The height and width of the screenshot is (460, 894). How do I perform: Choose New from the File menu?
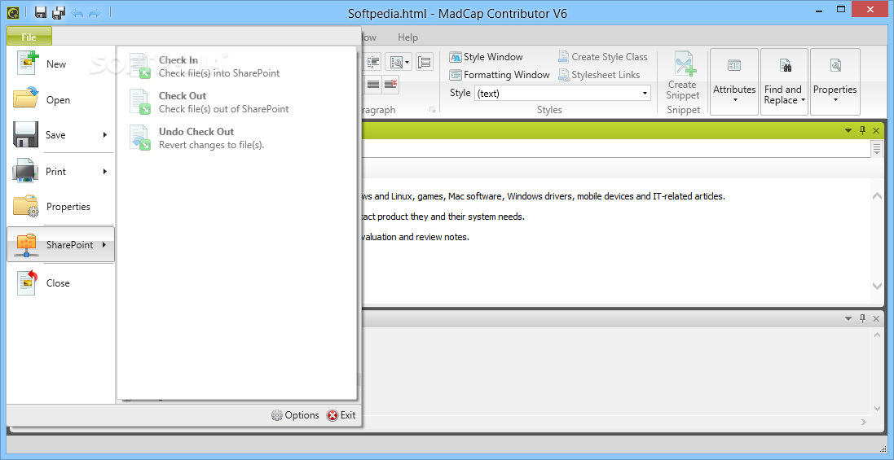pos(61,64)
